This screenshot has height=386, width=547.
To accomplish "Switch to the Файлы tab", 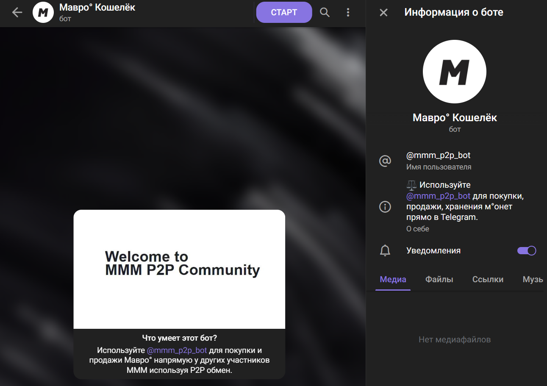I will click(439, 279).
